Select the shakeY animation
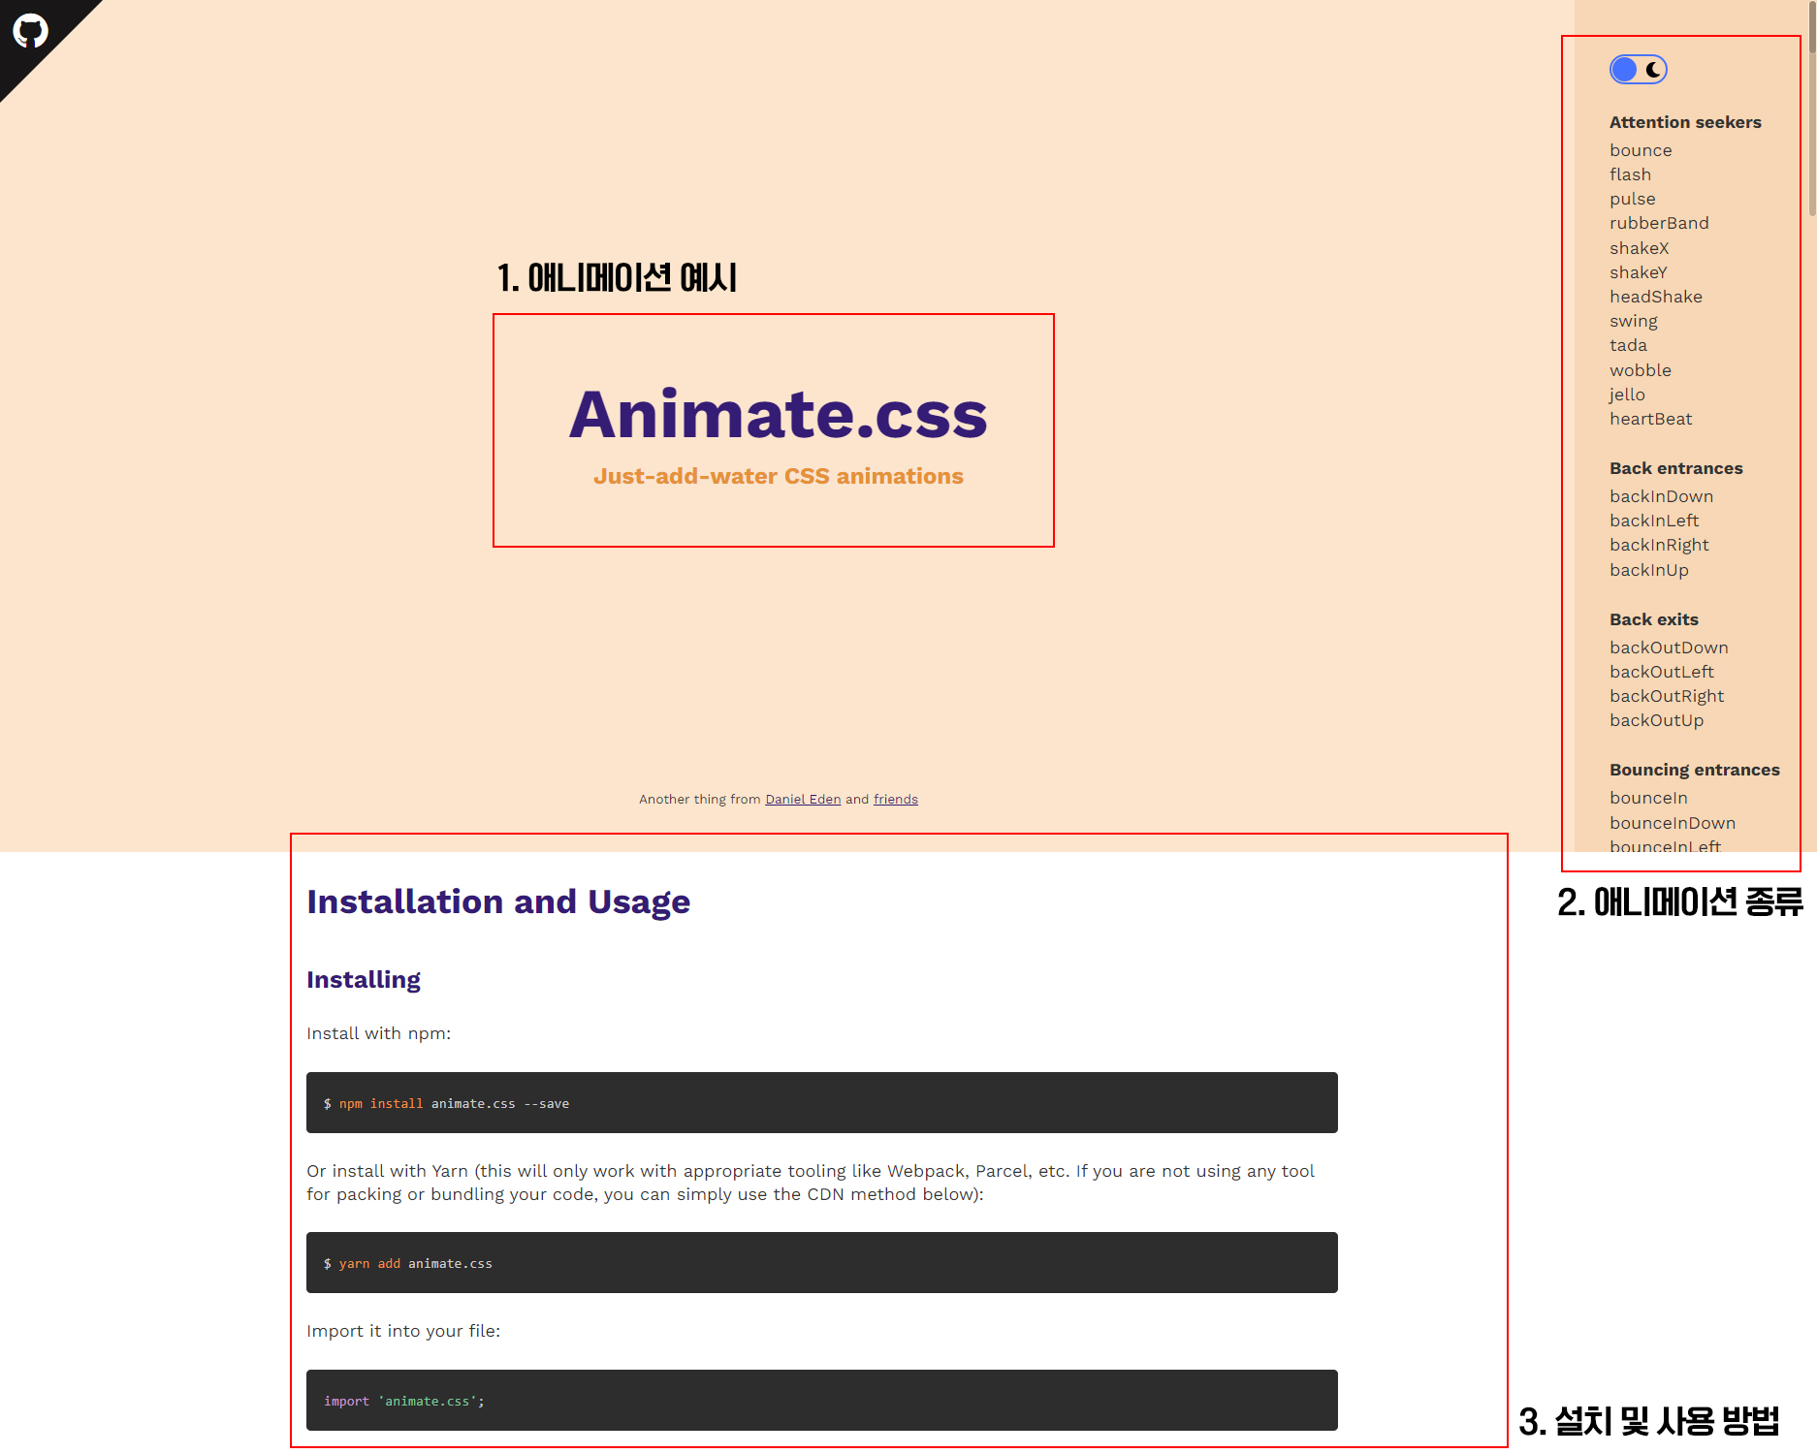 [x=1639, y=272]
